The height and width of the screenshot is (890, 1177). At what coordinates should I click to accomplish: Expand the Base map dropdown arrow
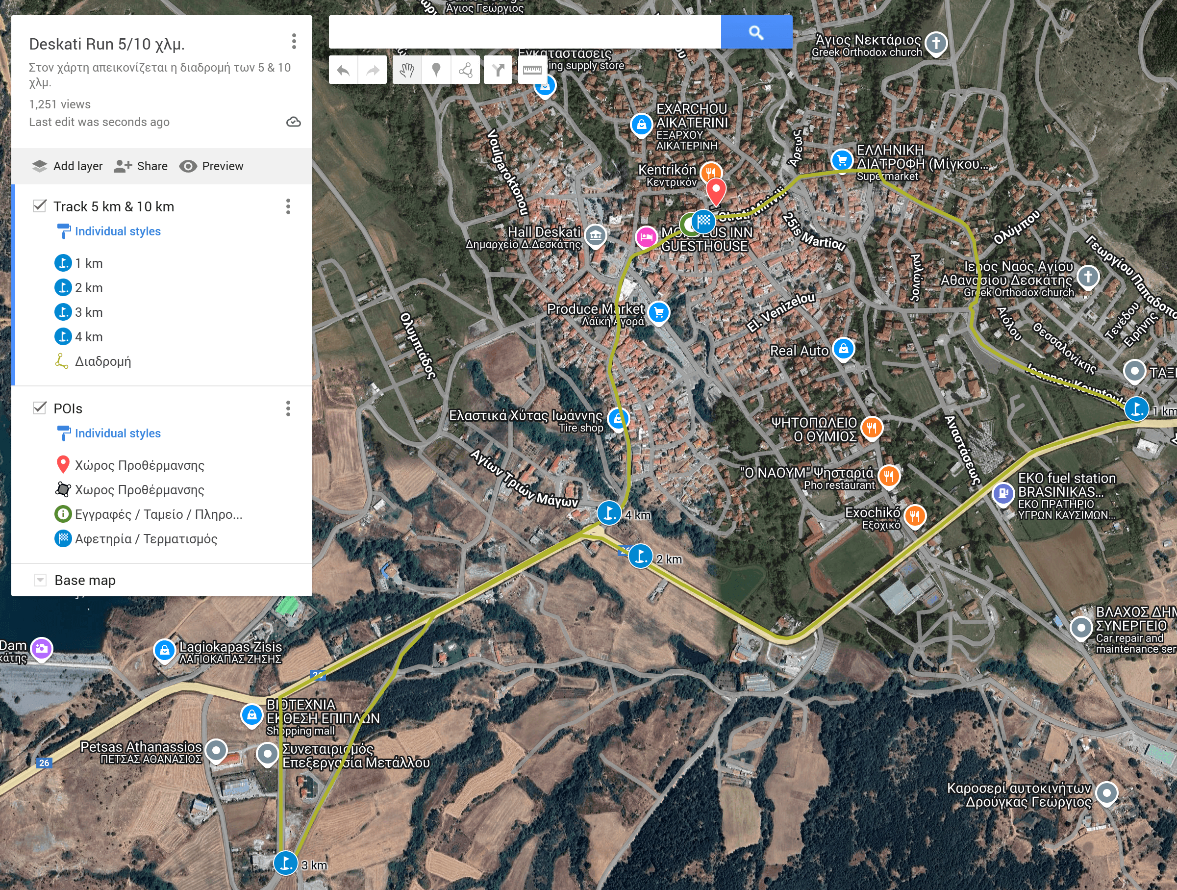point(40,580)
